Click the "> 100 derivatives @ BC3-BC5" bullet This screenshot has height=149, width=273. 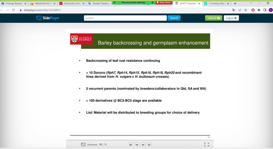[x=124, y=101]
